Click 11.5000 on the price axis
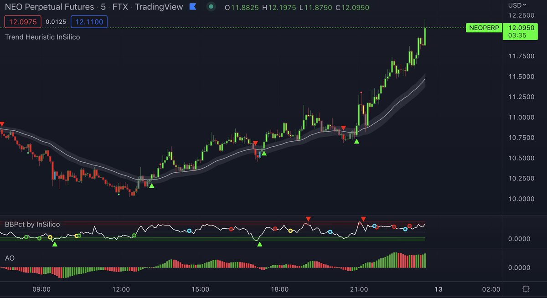 522,77
